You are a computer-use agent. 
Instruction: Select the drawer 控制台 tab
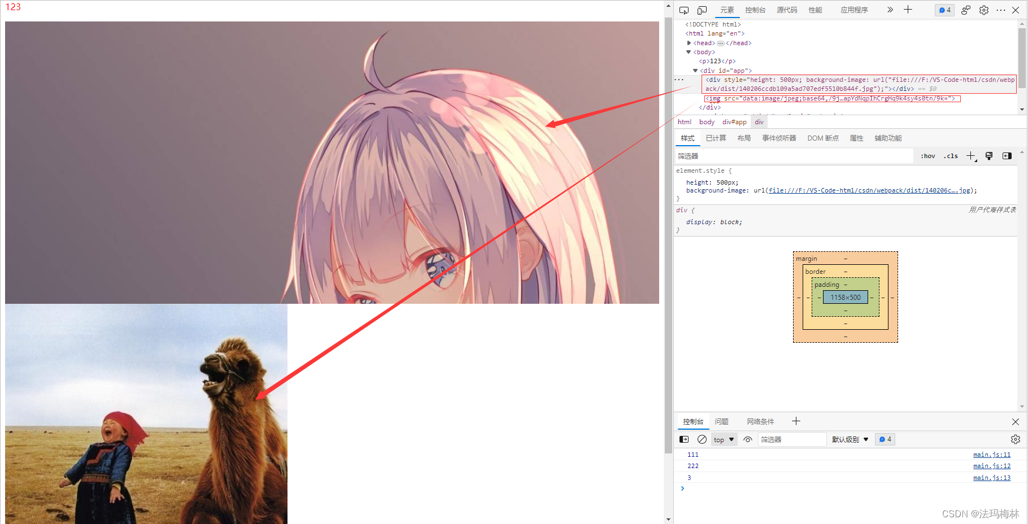tap(693, 422)
